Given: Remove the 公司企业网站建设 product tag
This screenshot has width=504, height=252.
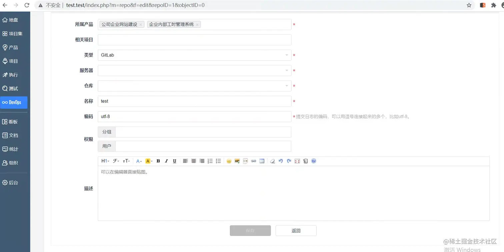Looking at the screenshot, I should coord(141,25).
